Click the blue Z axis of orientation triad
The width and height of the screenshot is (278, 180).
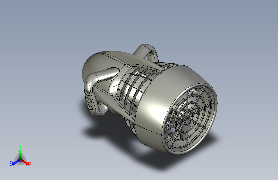[16, 162]
